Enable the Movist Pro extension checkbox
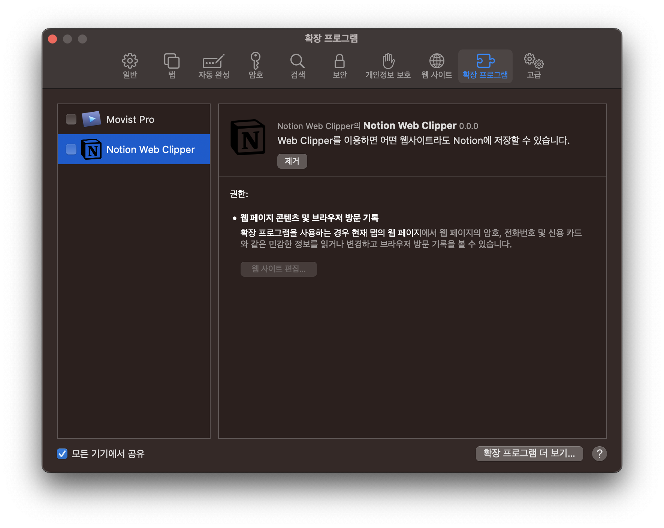Screen dimensions: 664x528 click(x=71, y=119)
